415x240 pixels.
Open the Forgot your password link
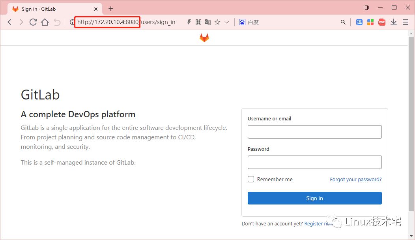point(355,179)
